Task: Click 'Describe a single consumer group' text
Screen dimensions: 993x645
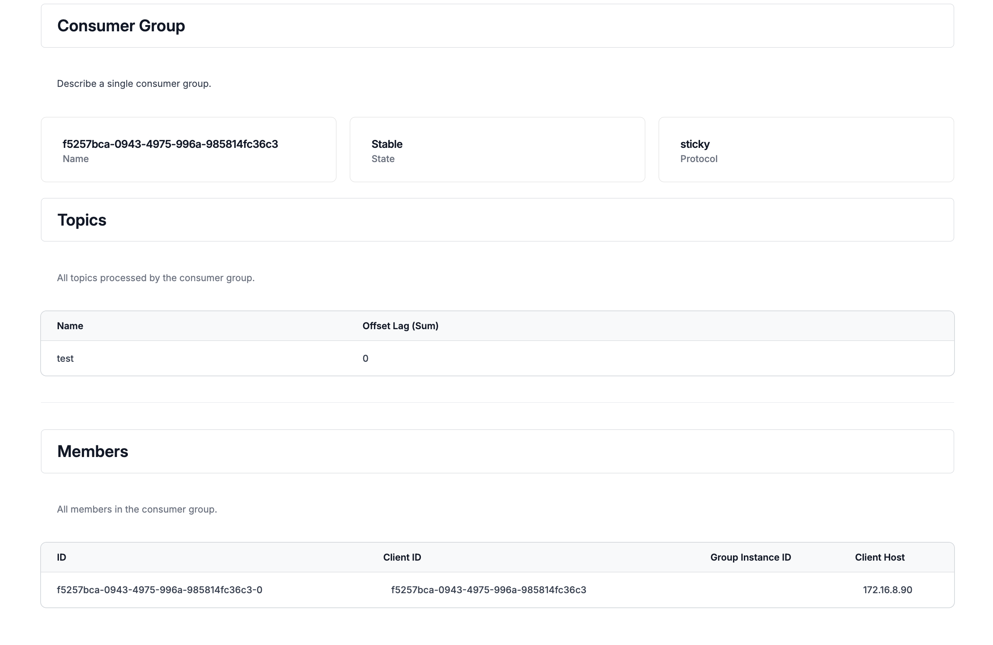Action: click(134, 84)
